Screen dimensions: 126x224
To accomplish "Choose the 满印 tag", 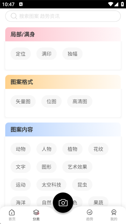I will [47, 54].
